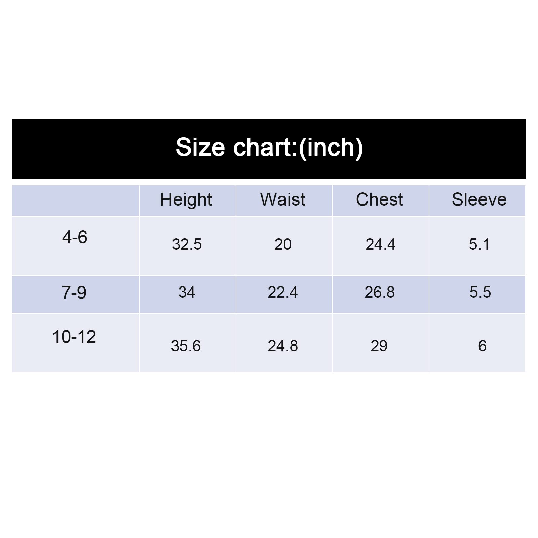Image resolution: width=538 pixels, height=538 pixels.
Task: Click the 35.6 height value cell
Action: tap(186, 346)
